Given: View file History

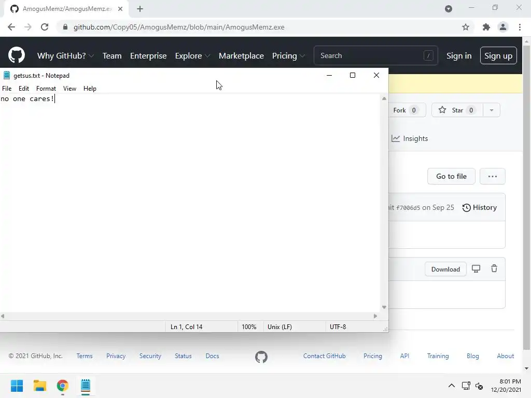Looking at the screenshot, I should click(480, 207).
